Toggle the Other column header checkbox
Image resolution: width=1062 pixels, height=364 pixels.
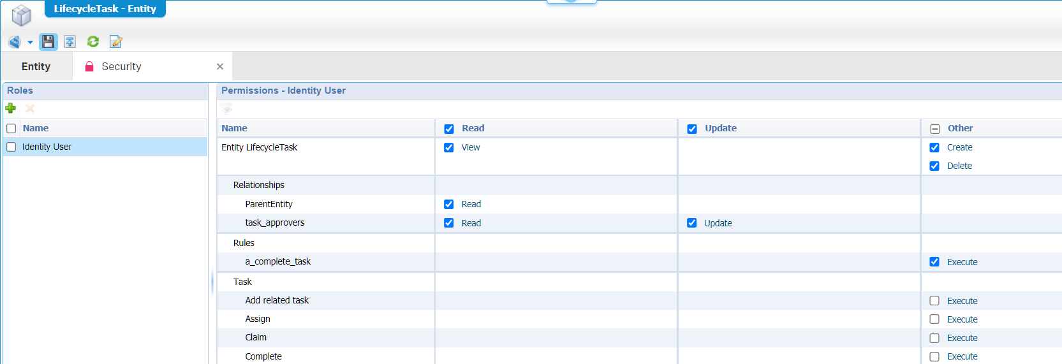click(935, 129)
